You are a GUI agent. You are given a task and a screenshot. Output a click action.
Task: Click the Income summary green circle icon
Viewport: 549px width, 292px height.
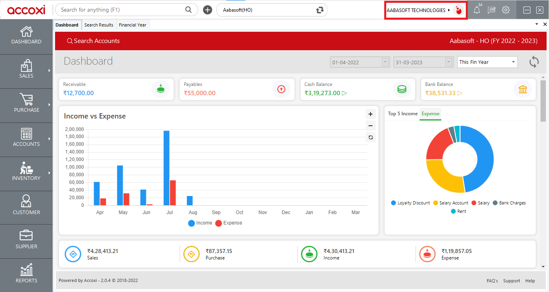(309, 254)
